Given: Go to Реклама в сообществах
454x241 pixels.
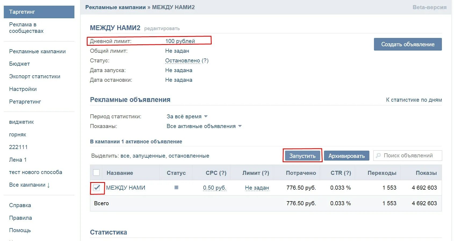Looking at the screenshot, I should [x=26, y=28].
